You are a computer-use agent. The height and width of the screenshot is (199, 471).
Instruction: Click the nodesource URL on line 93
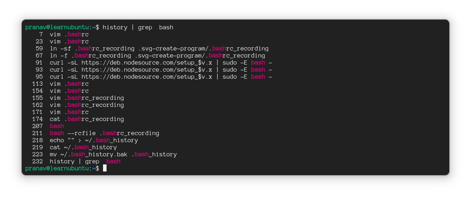147,70
